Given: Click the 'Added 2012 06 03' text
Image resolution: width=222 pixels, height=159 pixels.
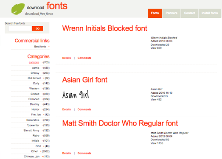Looking at the screenshot, I should (x=162, y=41).
